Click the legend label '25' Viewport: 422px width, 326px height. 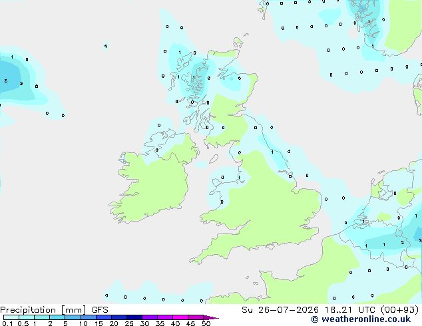(129, 323)
